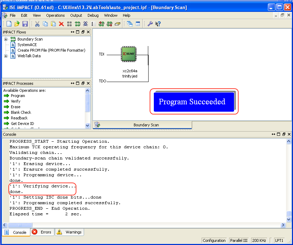Toggle slide-out arrows on Console panel
293x245 pixels.
pyautogui.click(x=273, y=134)
